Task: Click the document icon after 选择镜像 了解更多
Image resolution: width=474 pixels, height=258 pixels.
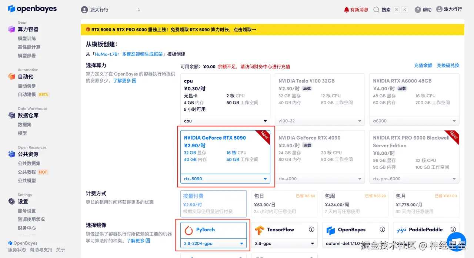Action: pos(148,241)
